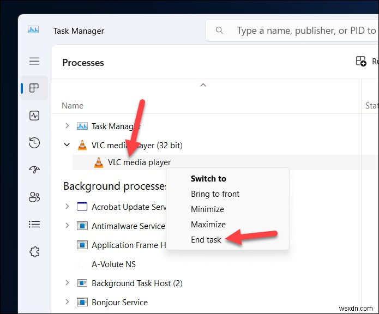This screenshot has width=379, height=314.
Task: Collapse the VLC media player (32 bit) group
Action: click(x=67, y=145)
